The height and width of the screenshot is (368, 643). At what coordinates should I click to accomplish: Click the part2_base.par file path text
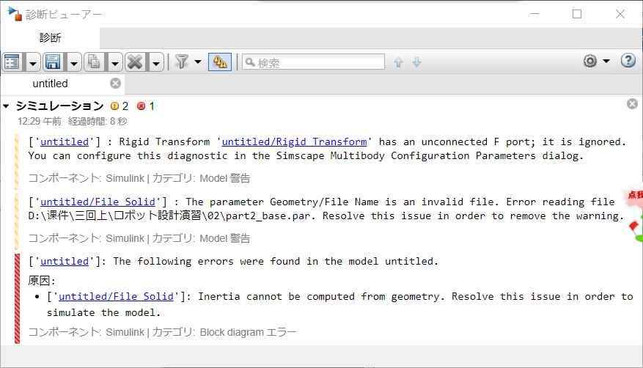tap(169, 216)
